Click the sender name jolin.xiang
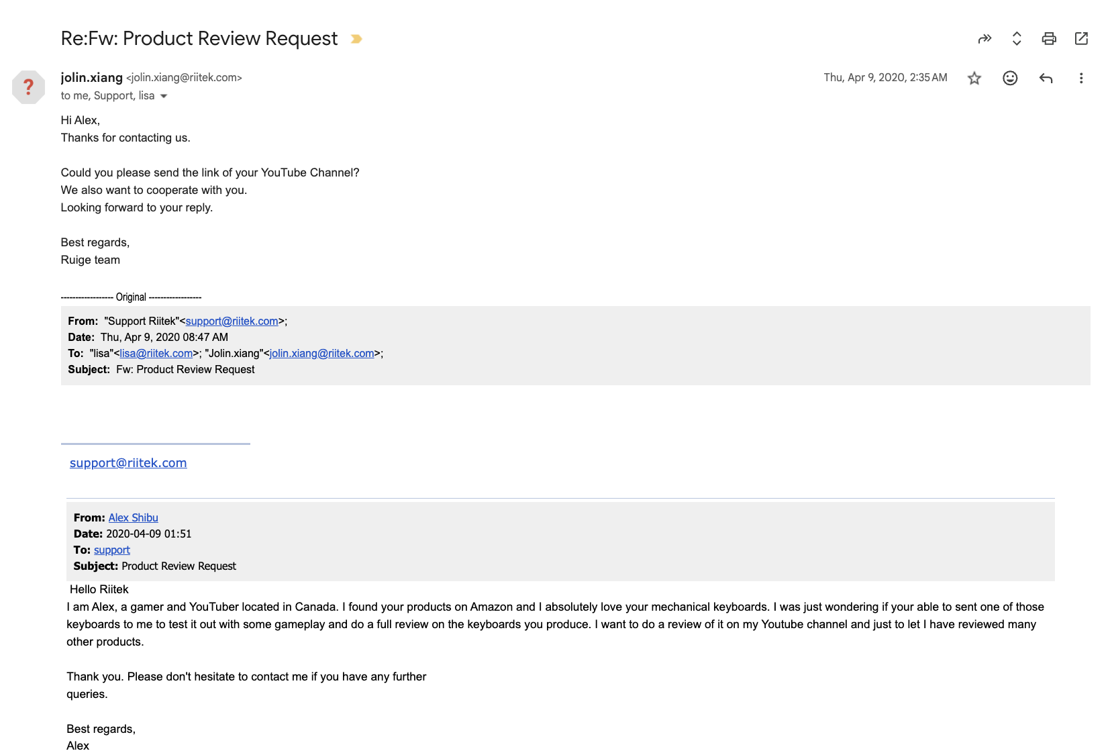This screenshot has height=753, width=1110. point(91,78)
